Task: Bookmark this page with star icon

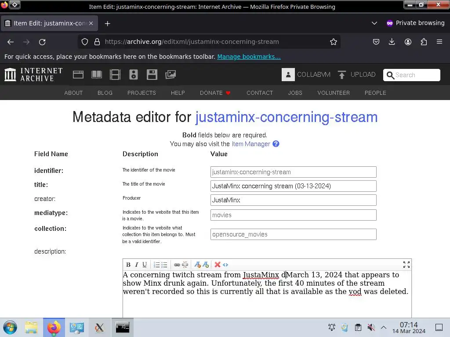Action: [x=334, y=42]
